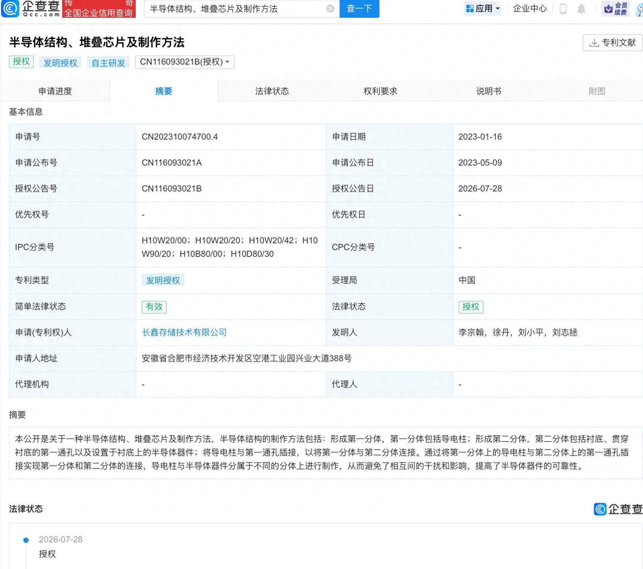Click the 查一下 search button

click(359, 9)
